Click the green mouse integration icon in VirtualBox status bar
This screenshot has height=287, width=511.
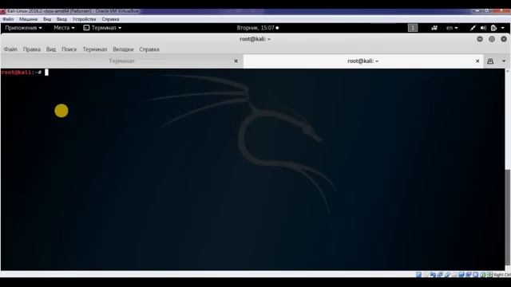click(x=483, y=275)
